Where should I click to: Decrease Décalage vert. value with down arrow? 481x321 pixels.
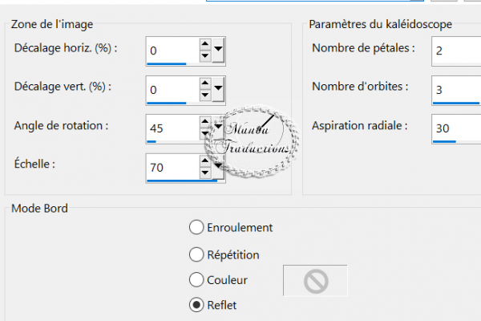coord(205,95)
